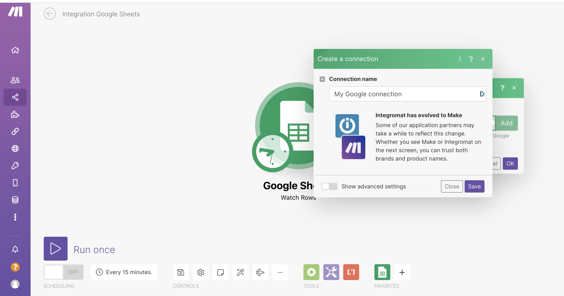Viewport: 564px width, 296px height.
Task: Save the new Google connection
Action: [x=475, y=186]
